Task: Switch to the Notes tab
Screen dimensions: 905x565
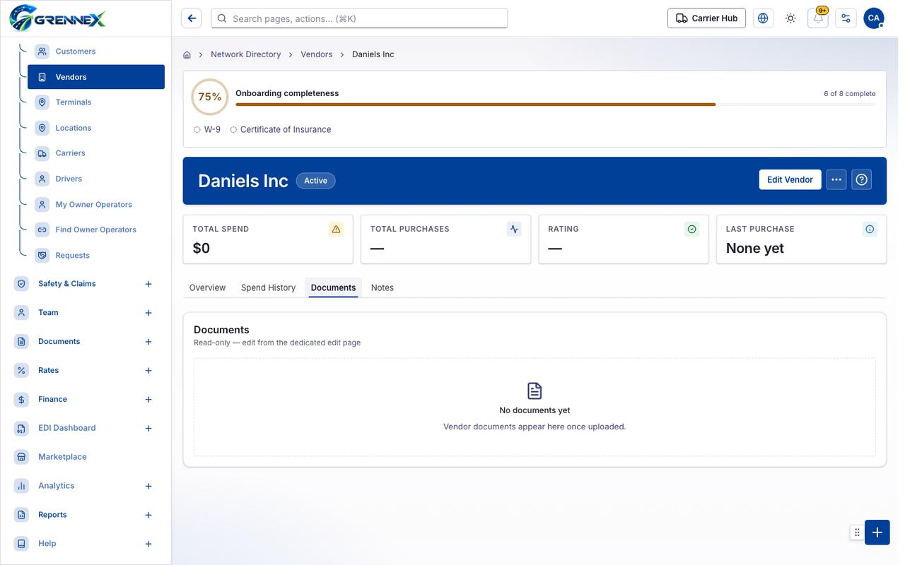Action: click(383, 287)
